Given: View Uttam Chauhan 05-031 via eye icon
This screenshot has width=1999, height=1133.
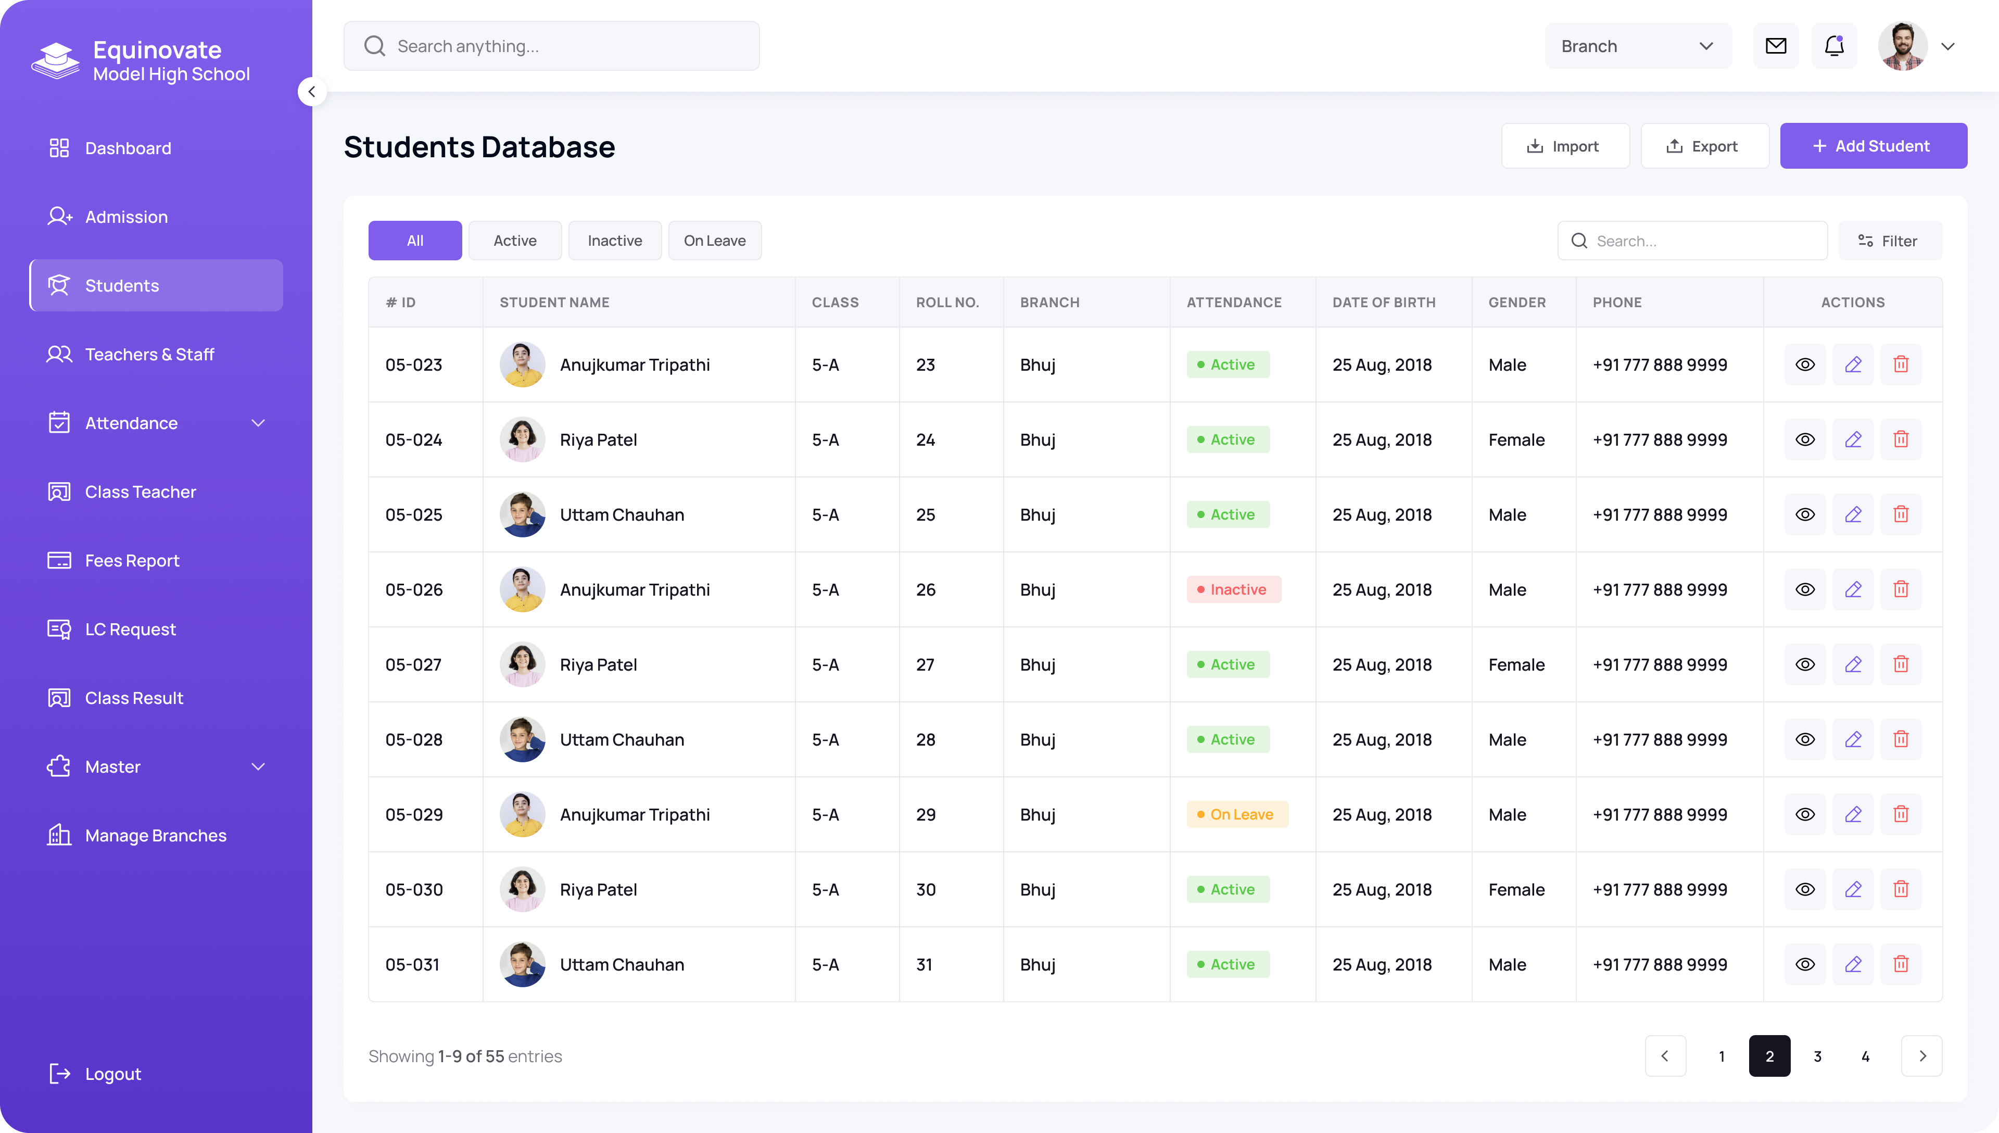Looking at the screenshot, I should tap(1804, 964).
